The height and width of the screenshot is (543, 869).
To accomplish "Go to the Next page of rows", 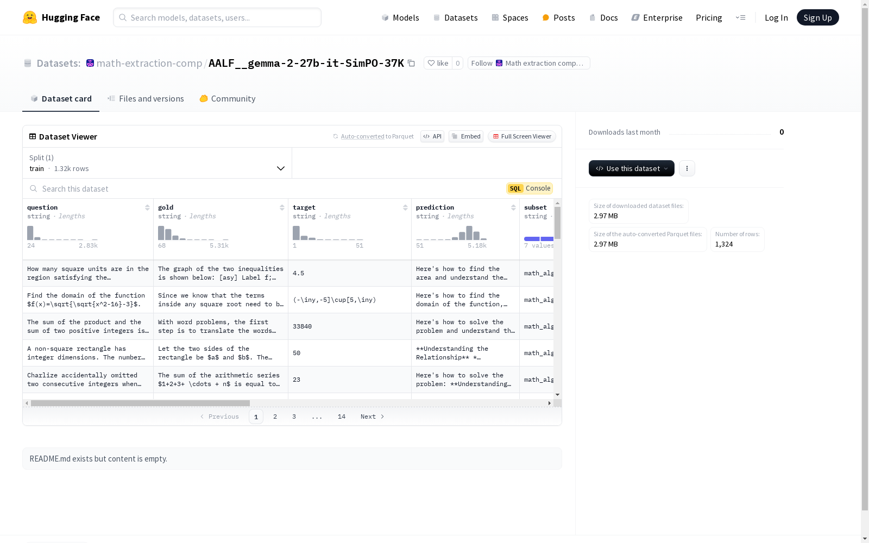I will click(373, 416).
